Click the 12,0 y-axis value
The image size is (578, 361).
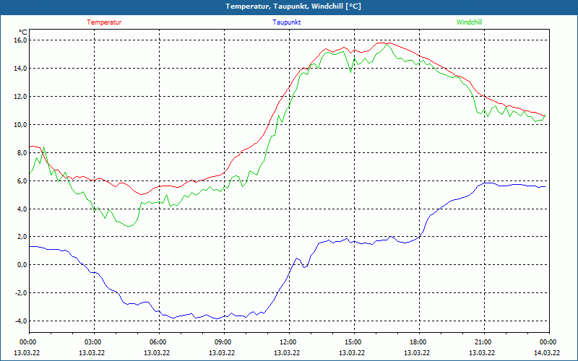pos(20,97)
